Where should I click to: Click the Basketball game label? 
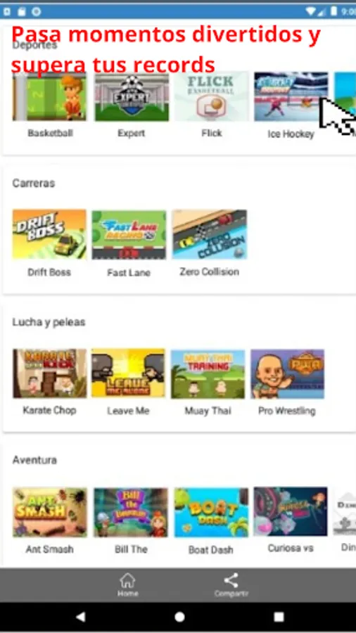click(x=51, y=133)
